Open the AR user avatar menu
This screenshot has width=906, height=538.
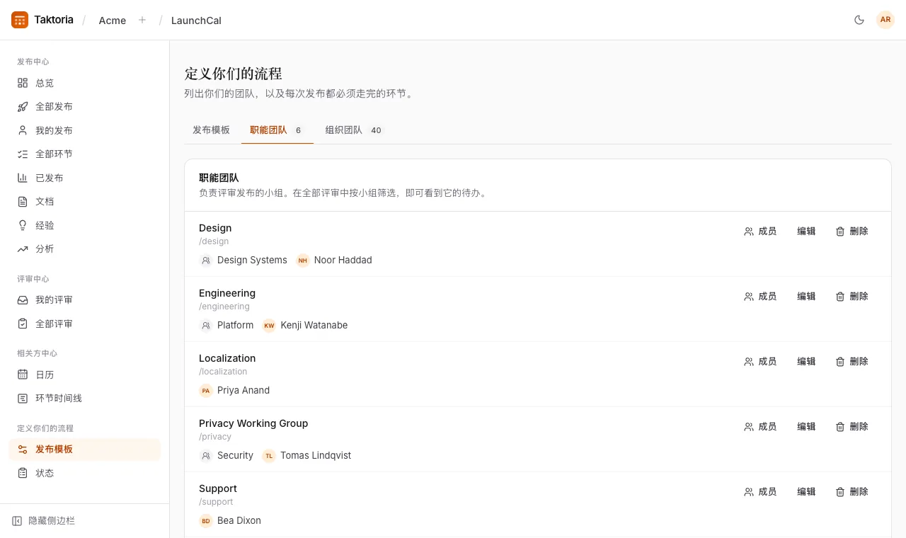(x=885, y=20)
